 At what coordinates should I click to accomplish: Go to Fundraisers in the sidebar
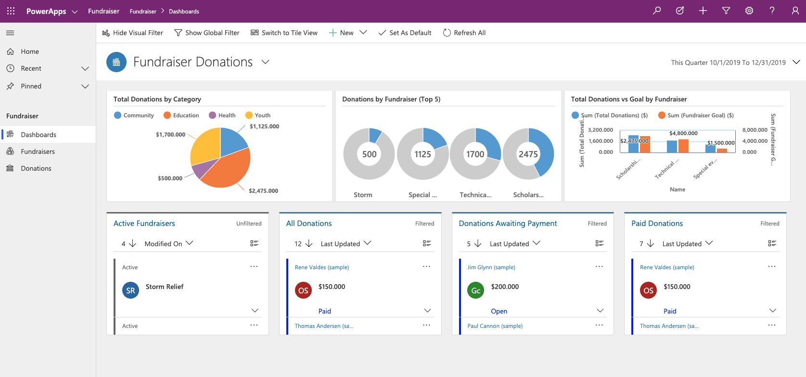pos(38,151)
